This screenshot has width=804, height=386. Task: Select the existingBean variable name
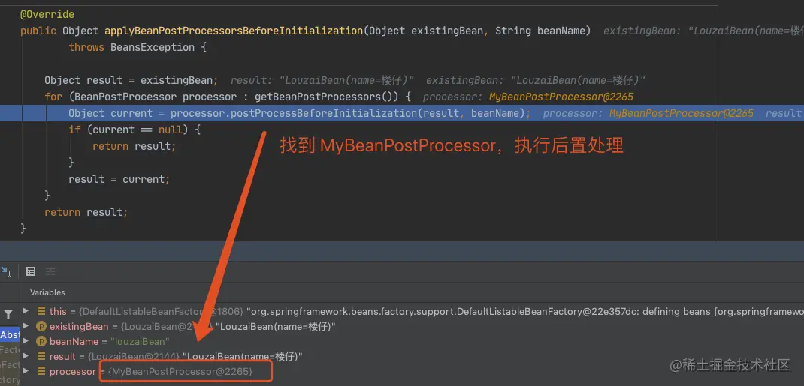click(79, 326)
